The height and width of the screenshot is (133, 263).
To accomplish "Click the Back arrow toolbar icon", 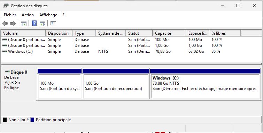I will [5, 23].
